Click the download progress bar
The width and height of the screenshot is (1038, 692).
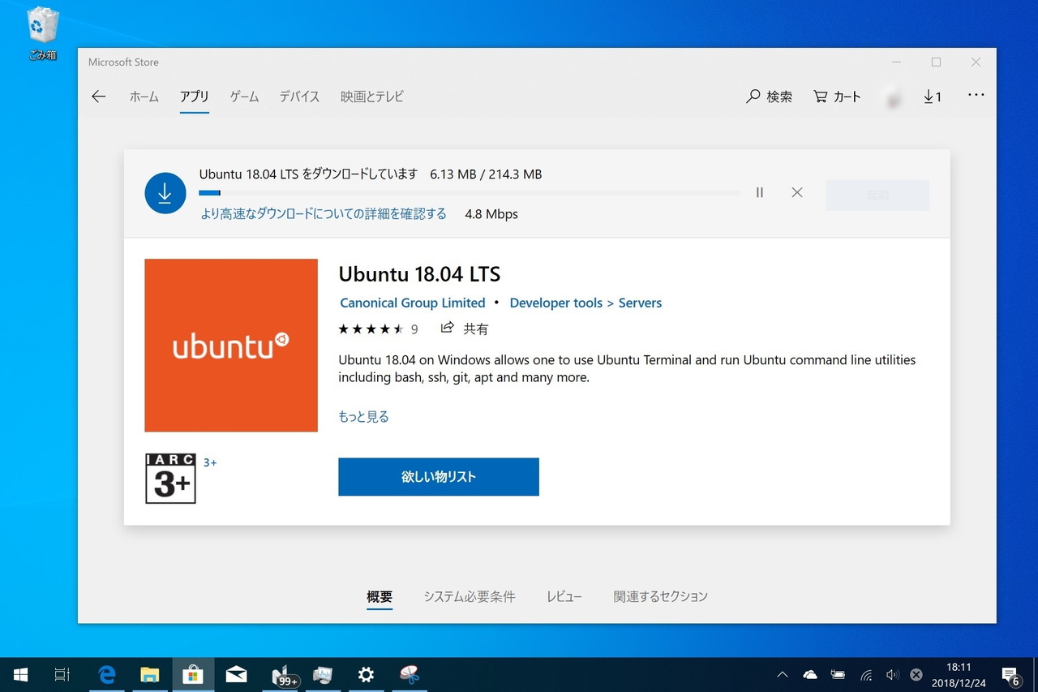tap(469, 192)
